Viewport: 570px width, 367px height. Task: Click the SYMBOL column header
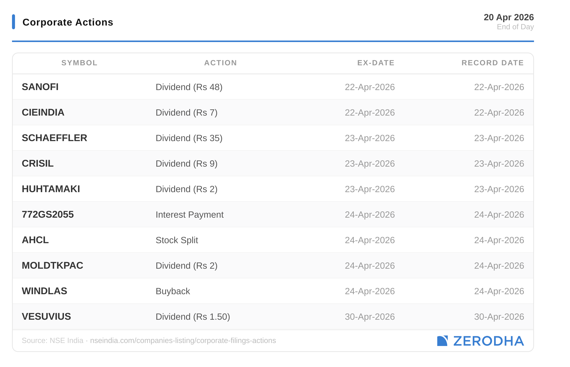tap(79, 63)
